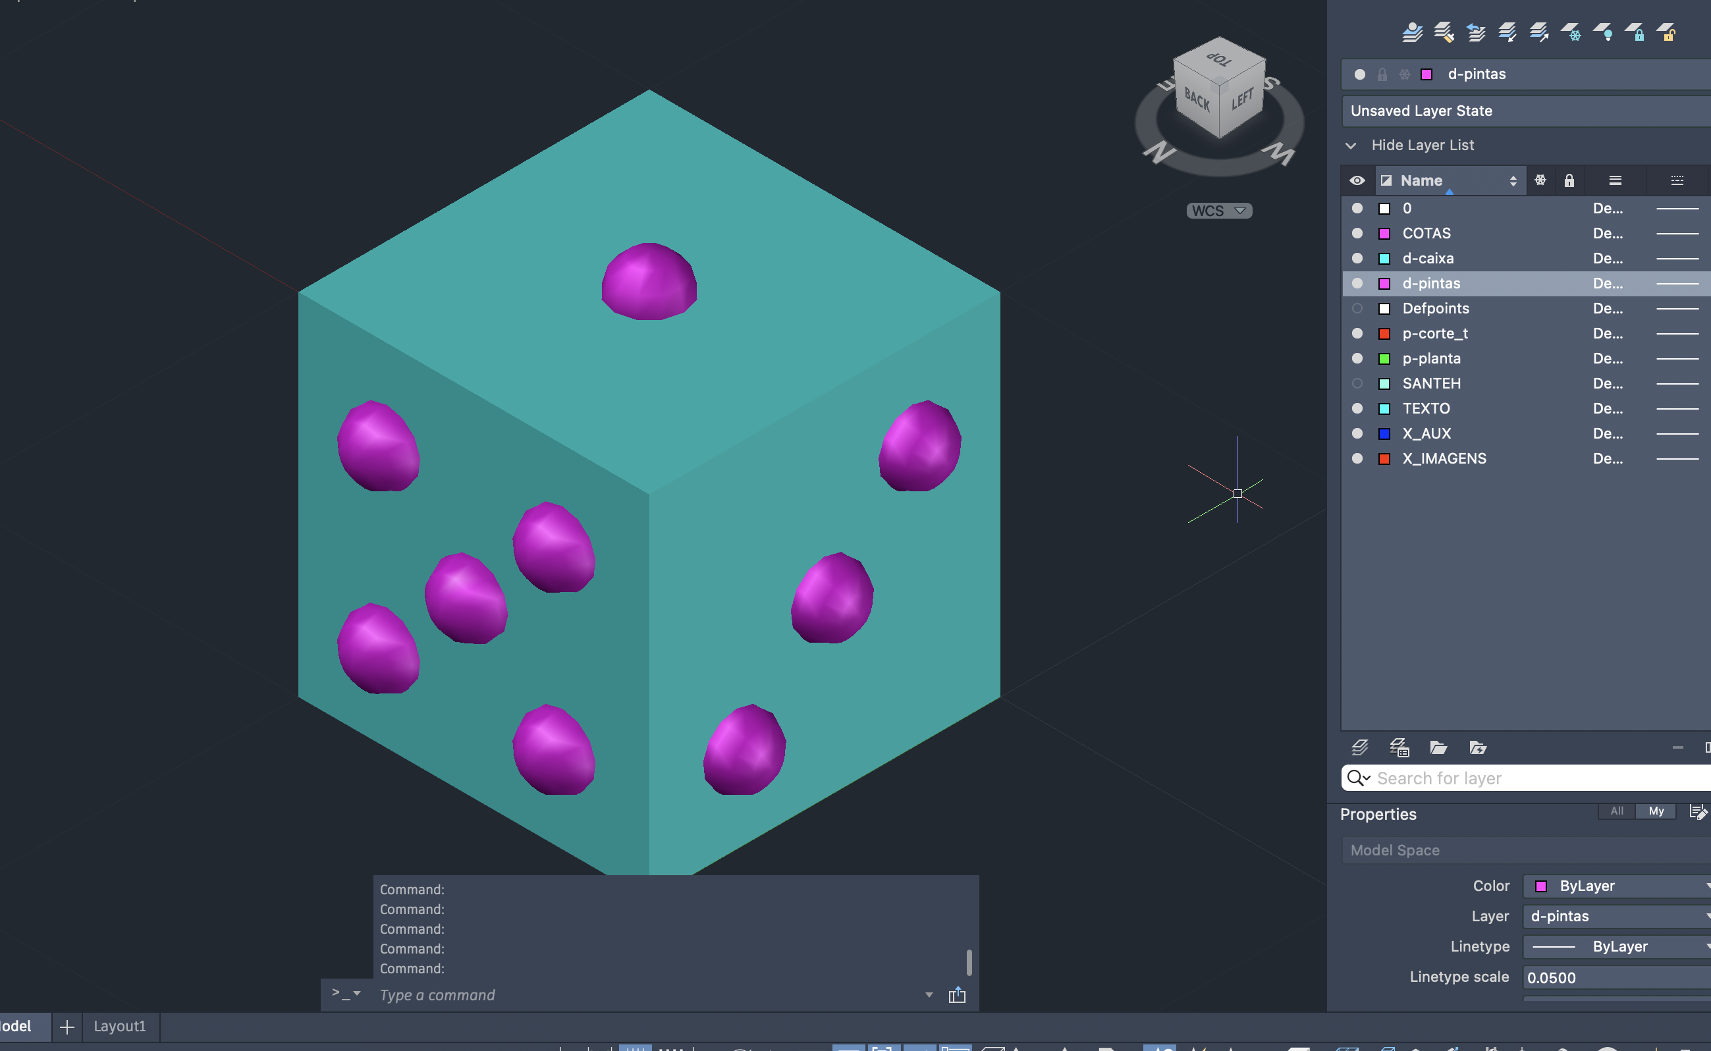The image size is (1711, 1051).
Task: Toggle visibility of SANTEH layer
Action: pyautogui.click(x=1357, y=383)
